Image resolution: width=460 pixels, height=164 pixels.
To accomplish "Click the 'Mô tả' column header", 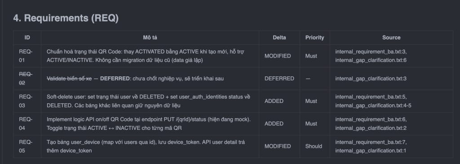I will [x=150, y=38].
